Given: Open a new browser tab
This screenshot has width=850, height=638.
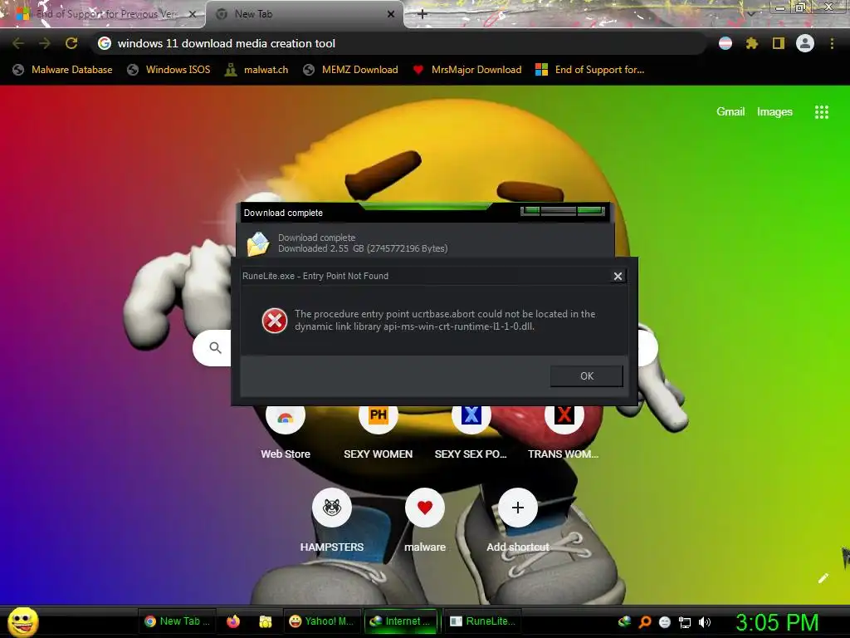Looking at the screenshot, I should click(423, 14).
